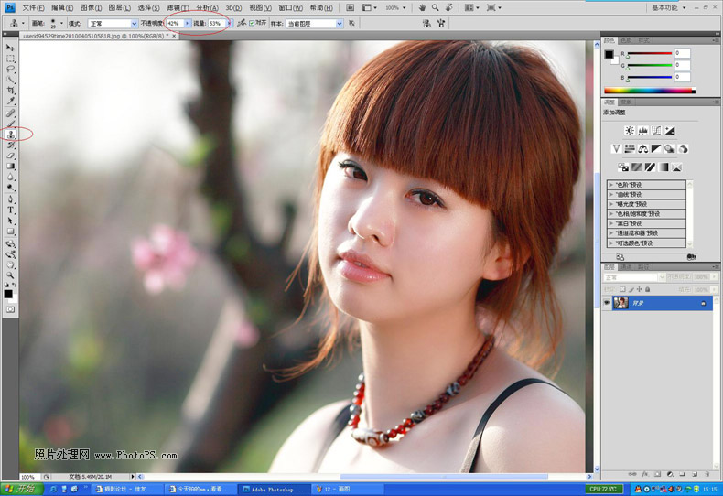The image size is (723, 496).
Task: Open the 文件(F) menu
Action: point(33,8)
